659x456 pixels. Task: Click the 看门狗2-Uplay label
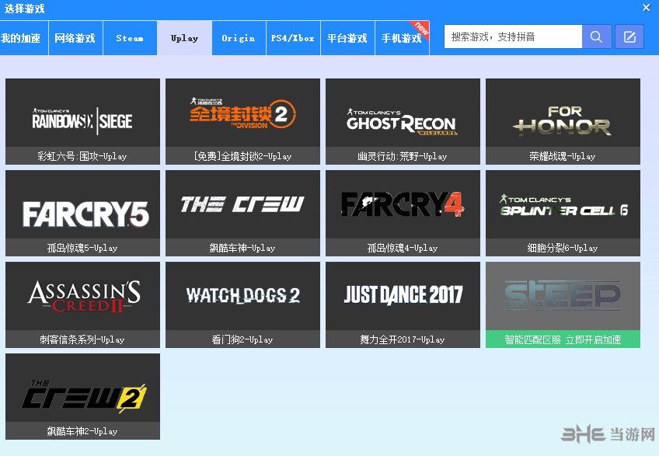pyautogui.click(x=242, y=339)
